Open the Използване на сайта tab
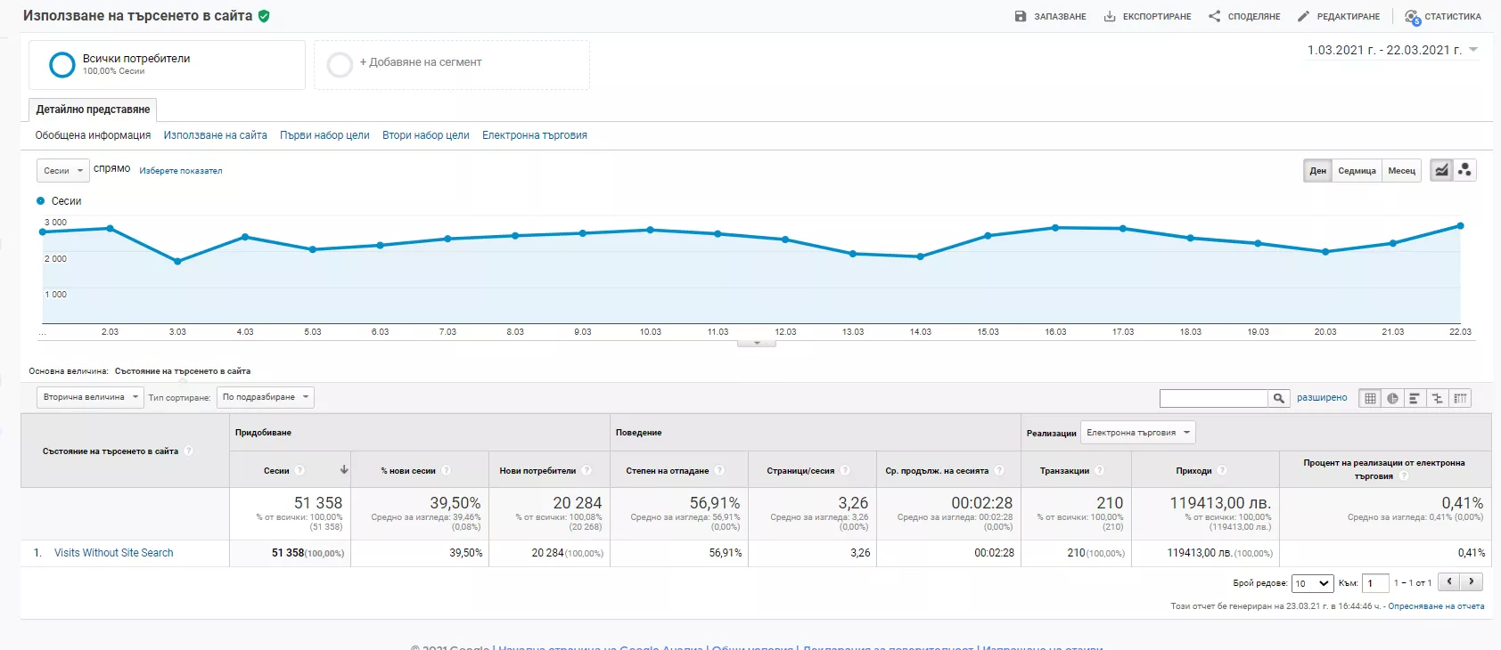 [x=215, y=135]
